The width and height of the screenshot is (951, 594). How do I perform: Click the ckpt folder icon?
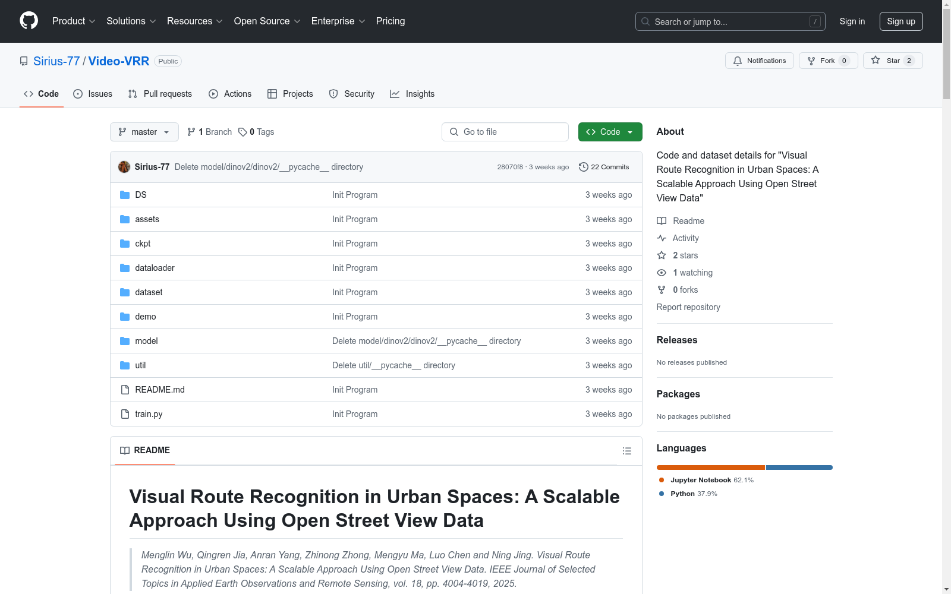tap(125, 244)
